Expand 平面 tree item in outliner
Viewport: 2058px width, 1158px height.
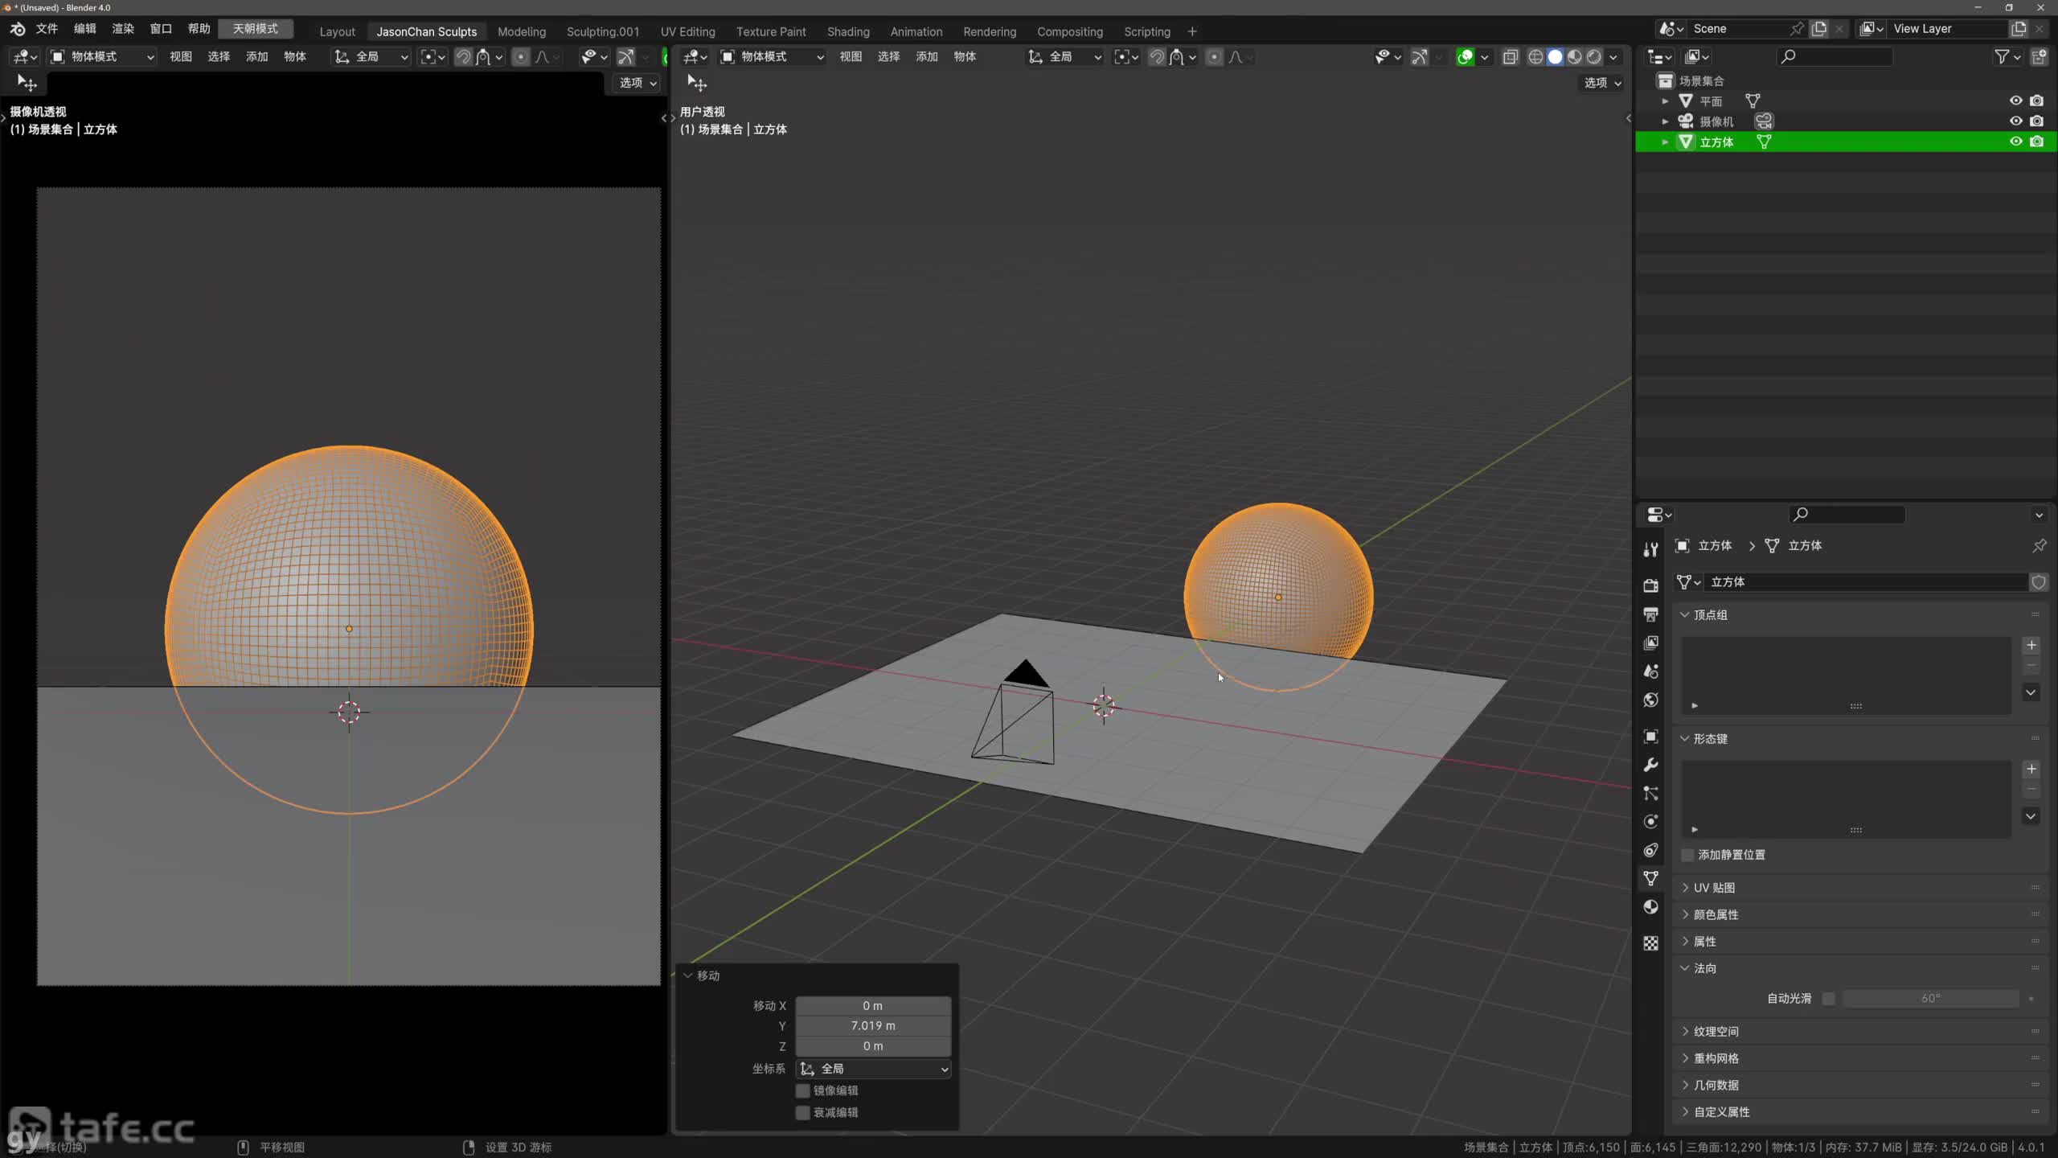(x=1665, y=101)
